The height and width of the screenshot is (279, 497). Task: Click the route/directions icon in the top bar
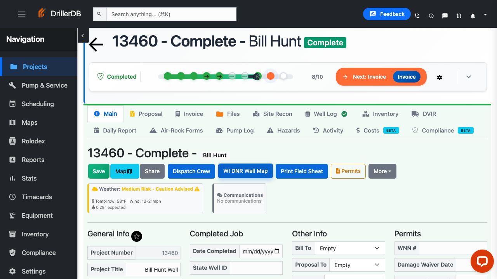(x=459, y=16)
